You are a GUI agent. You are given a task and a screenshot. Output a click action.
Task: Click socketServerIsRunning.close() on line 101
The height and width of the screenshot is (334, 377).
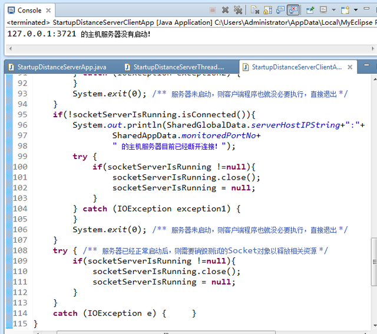pyautogui.click(x=186, y=177)
